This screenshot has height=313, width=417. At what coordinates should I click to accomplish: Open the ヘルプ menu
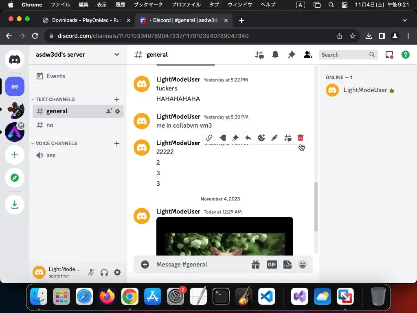[268, 5]
